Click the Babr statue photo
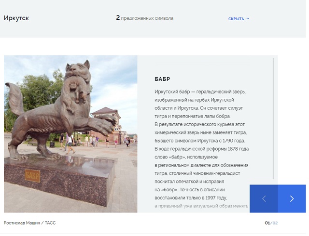Screen dimensions: 309x236 [70, 134]
